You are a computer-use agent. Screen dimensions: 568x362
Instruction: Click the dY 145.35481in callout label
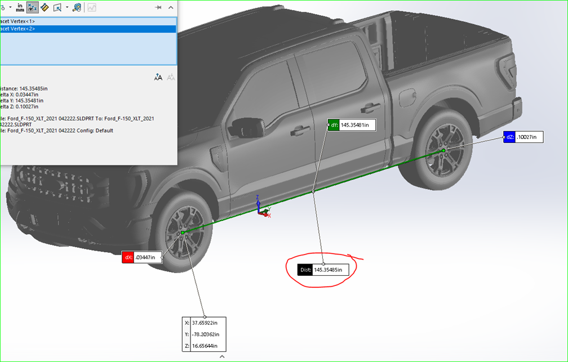pos(352,125)
